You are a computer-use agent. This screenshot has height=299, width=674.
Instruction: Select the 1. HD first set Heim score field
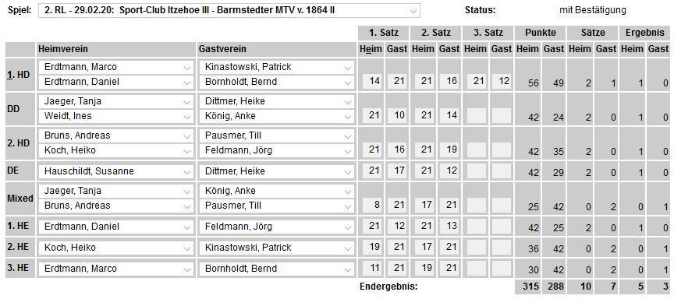372,81
